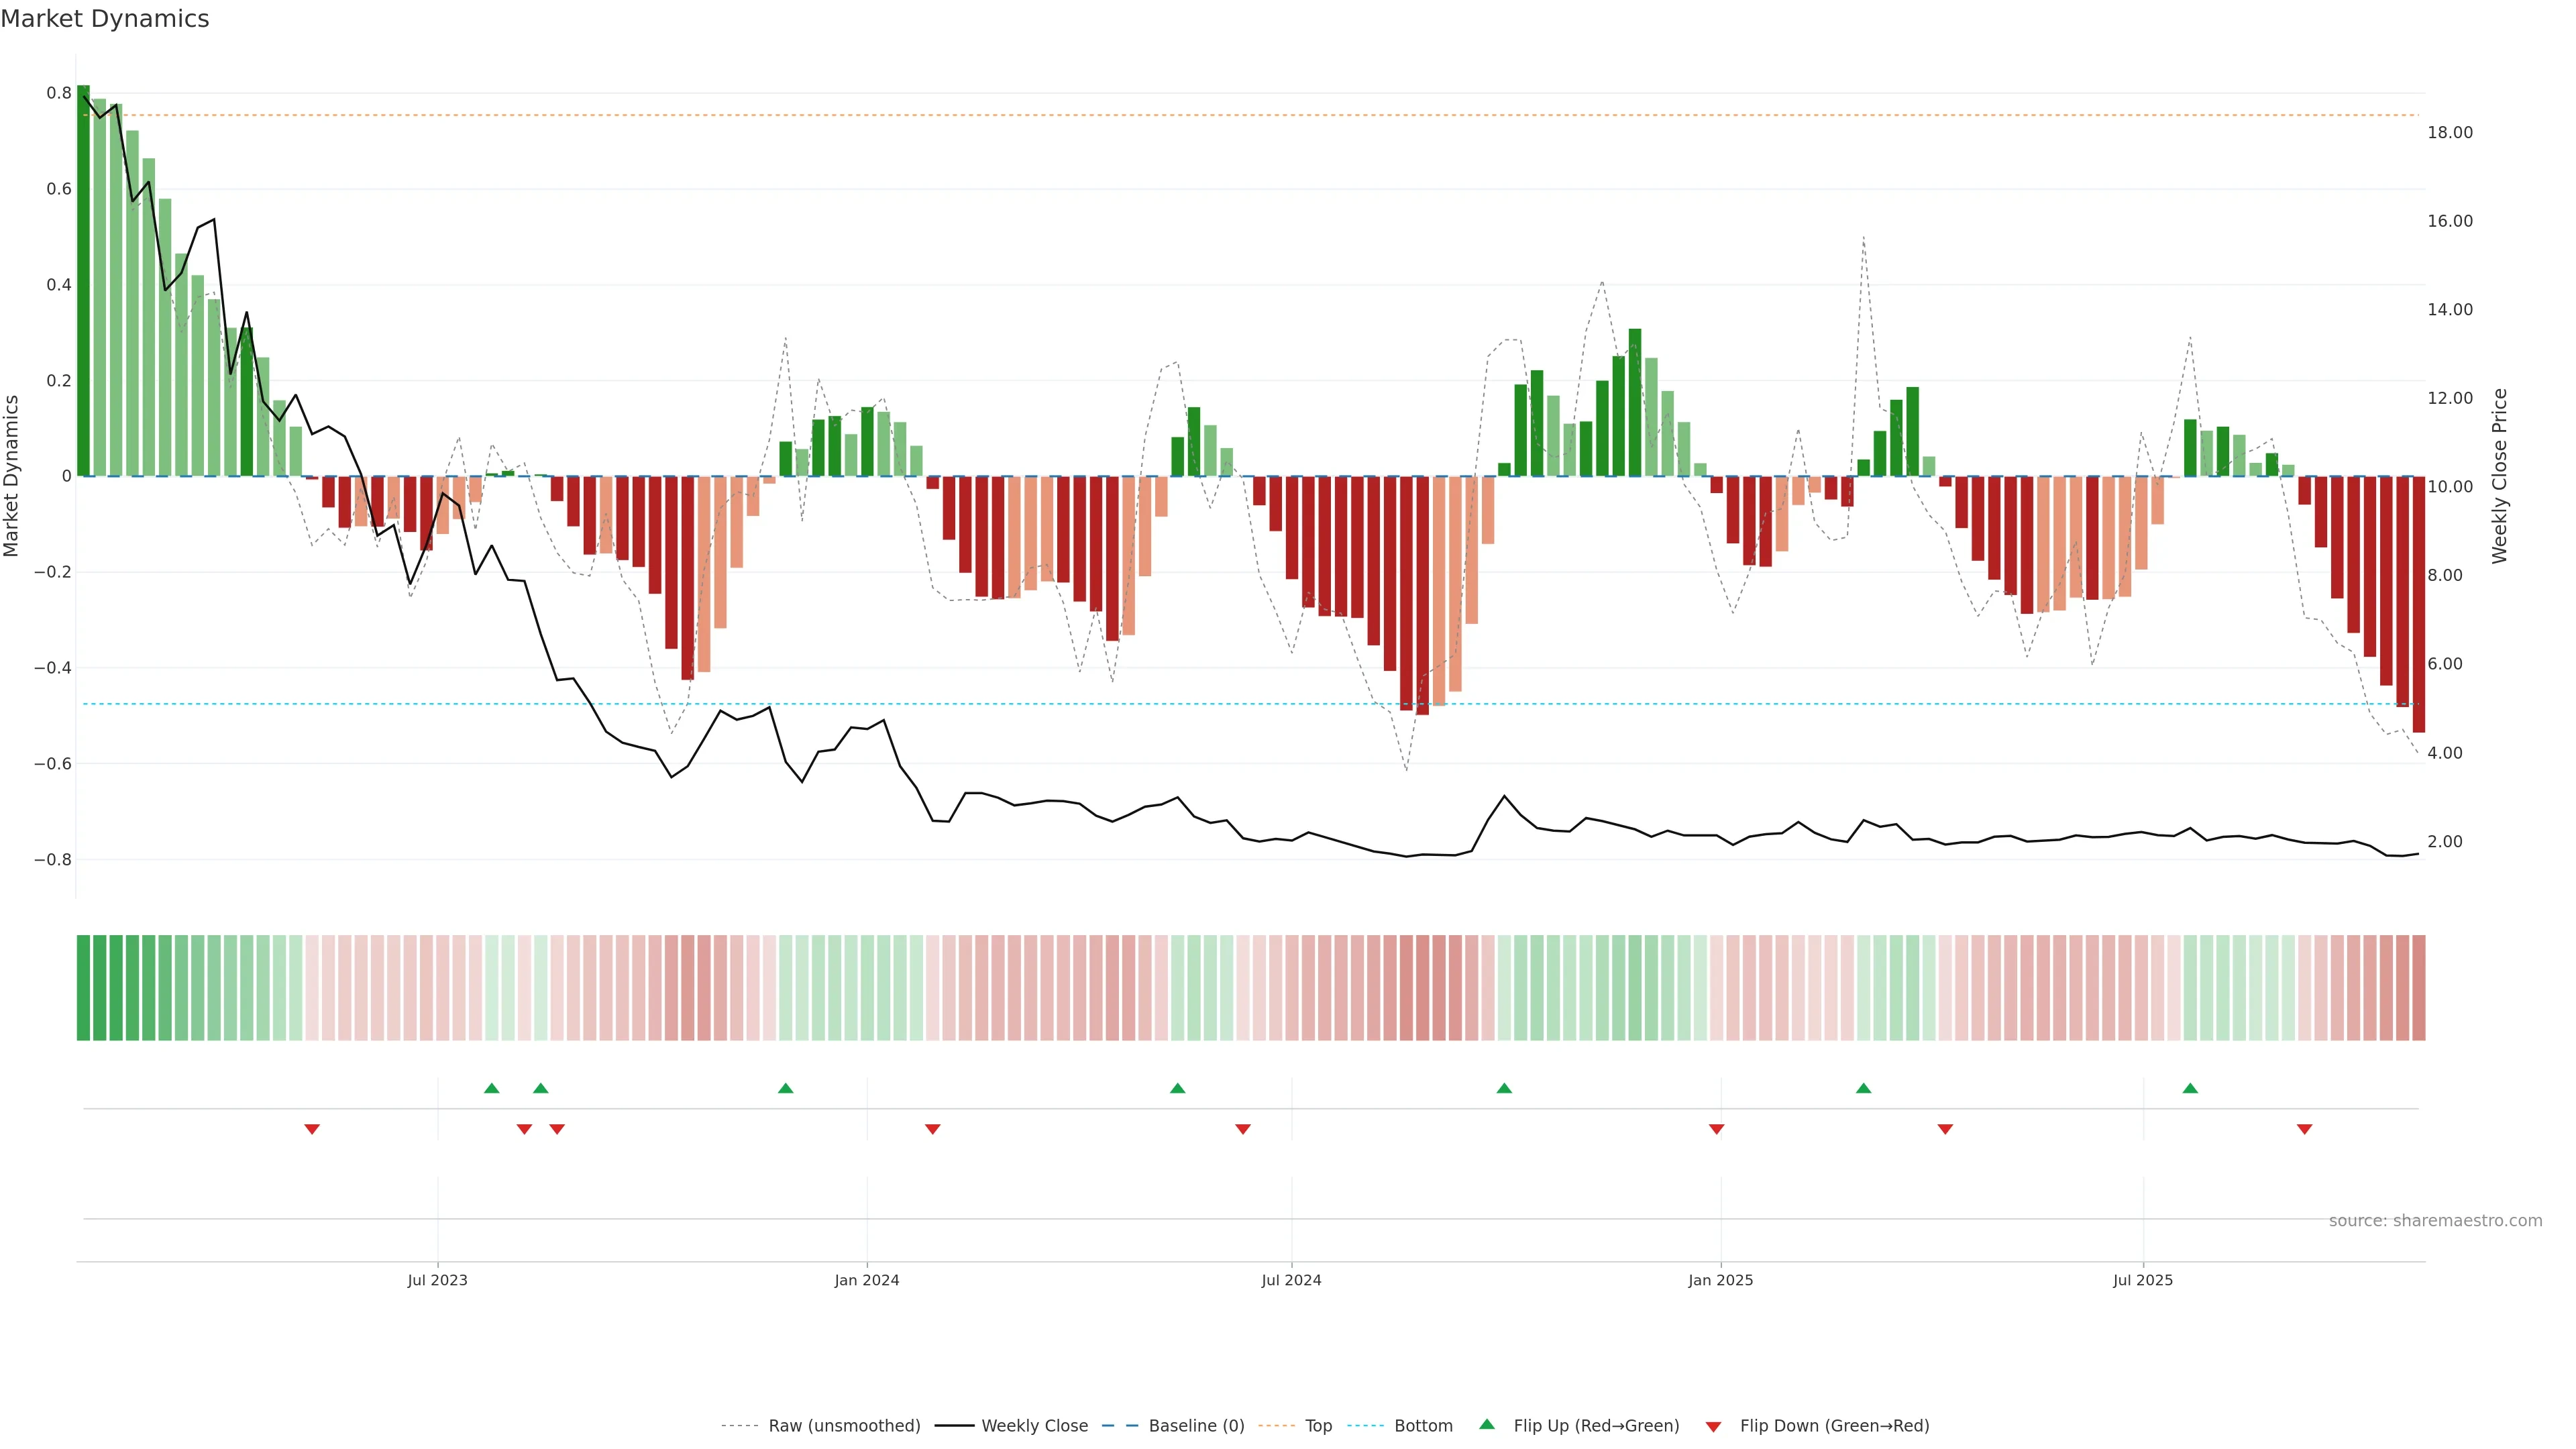Click the red flip-down marker after Jan 2024
The height and width of the screenshot is (1449, 2576).
[x=932, y=1129]
